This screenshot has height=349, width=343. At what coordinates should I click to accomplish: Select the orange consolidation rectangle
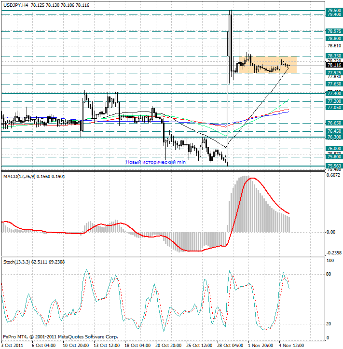265,64
